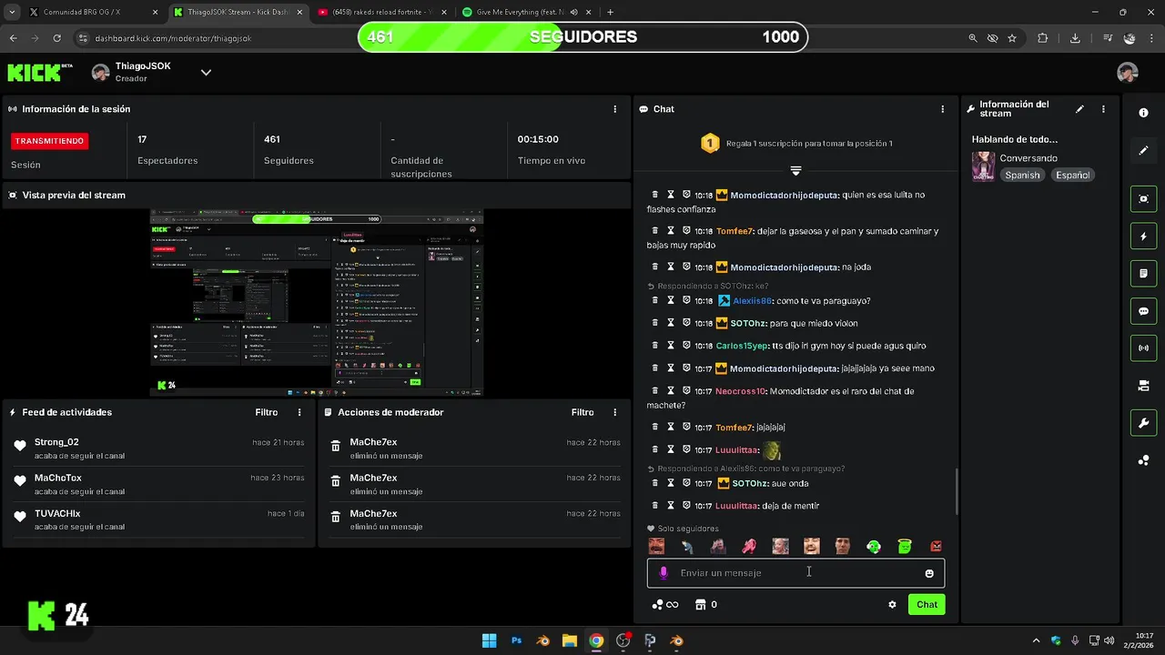
Task: Open File Explorer from the taskbar
Action: click(x=569, y=640)
